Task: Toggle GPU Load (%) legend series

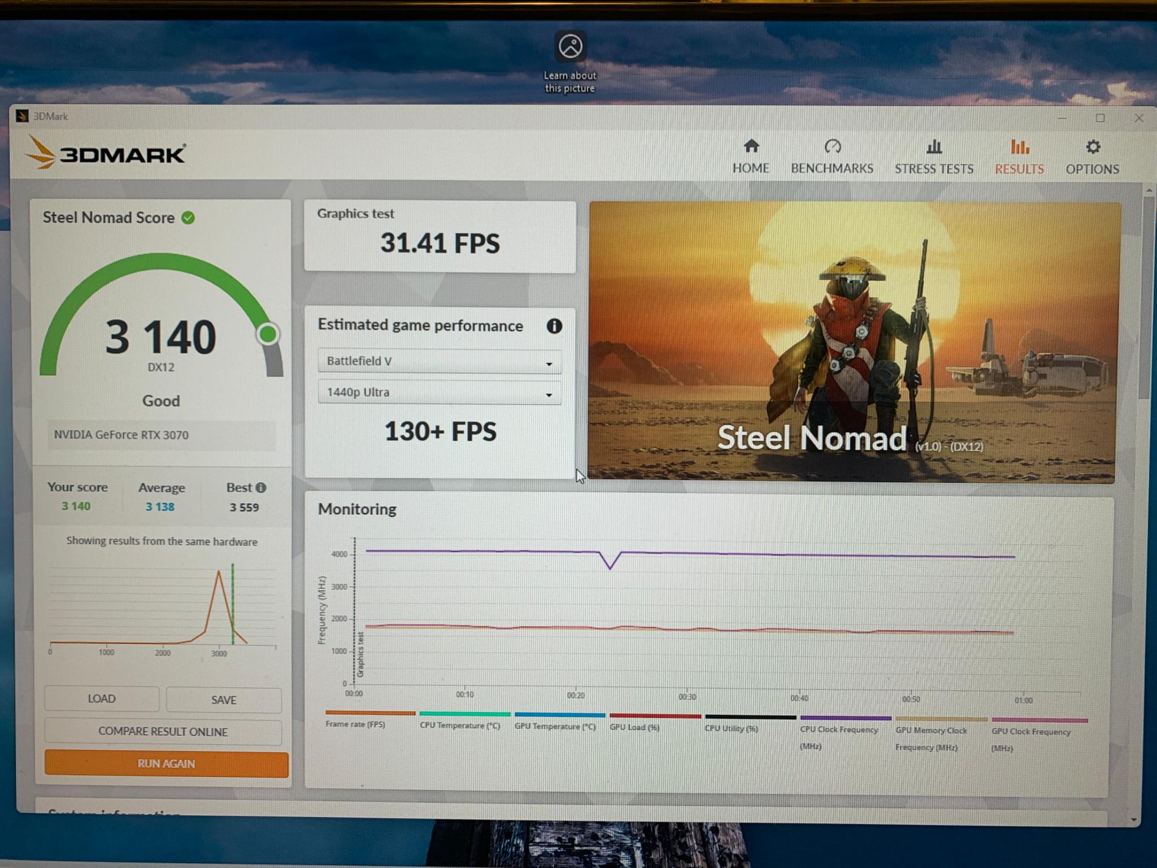Action: pos(655,722)
